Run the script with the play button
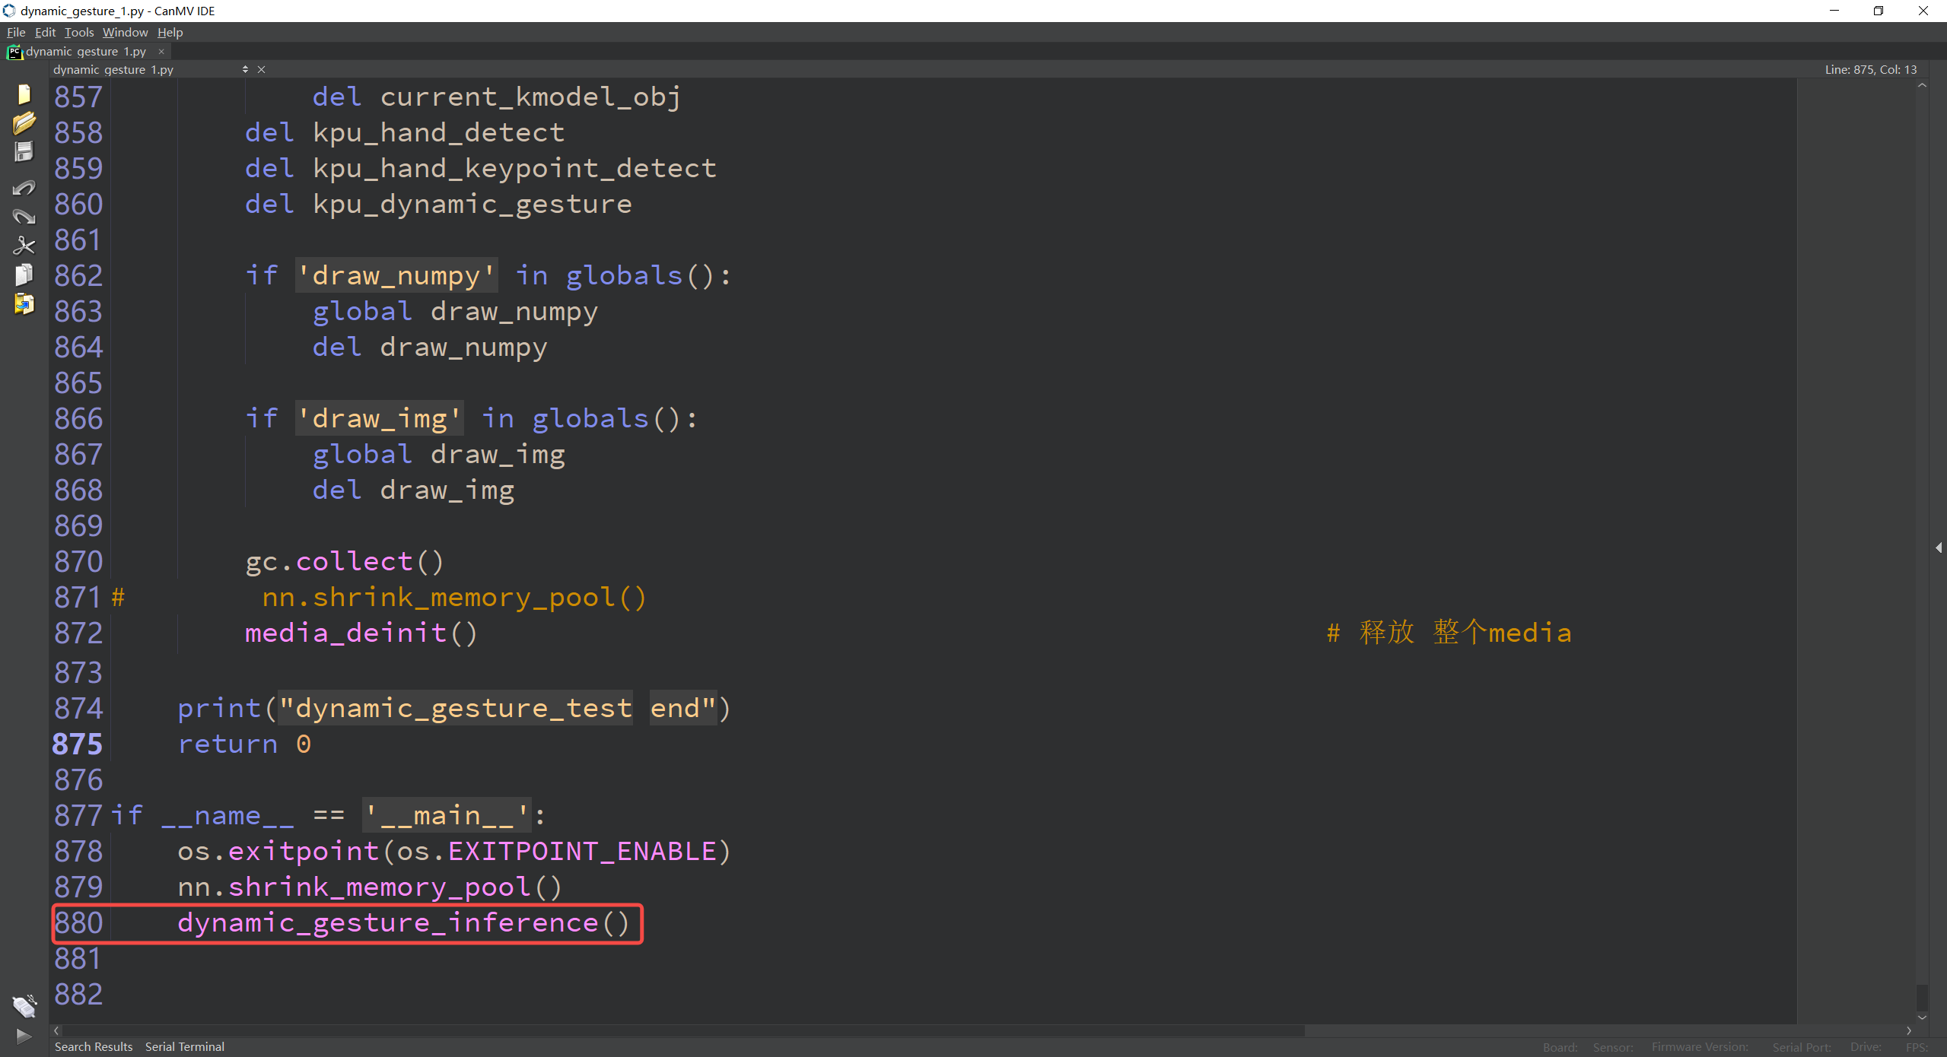Image resolution: width=1947 pixels, height=1057 pixels. coord(24,1036)
